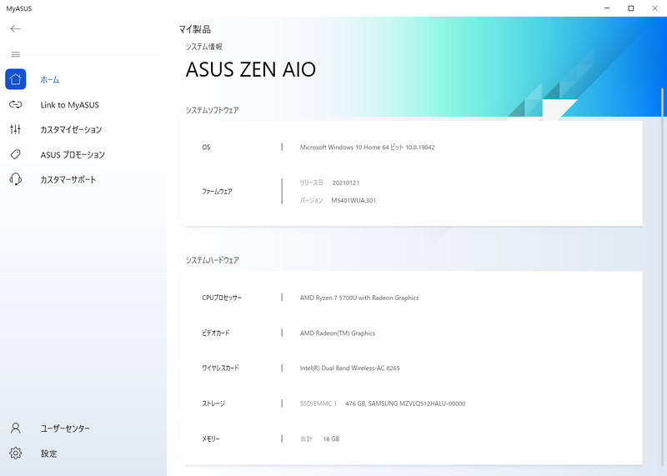Open カスタマイゼーション menu entry
Image resolution: width=667 pixels, height=476 pixels.
tap(71, 130)
